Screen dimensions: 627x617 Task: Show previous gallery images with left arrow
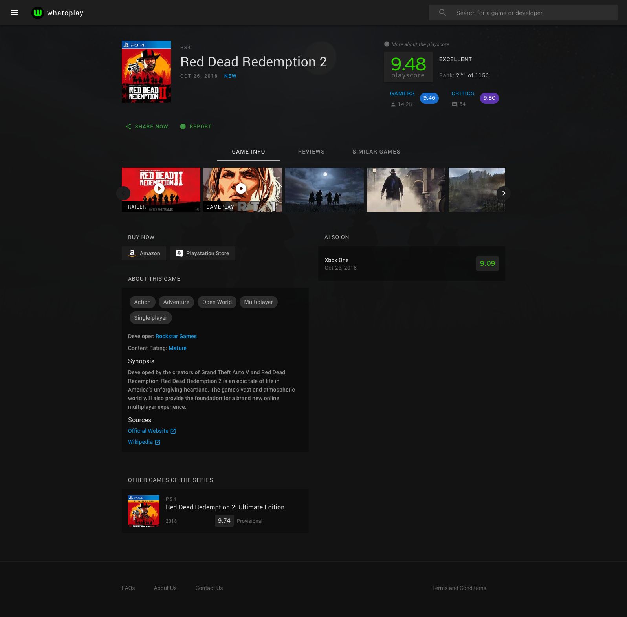click(123, 193)
